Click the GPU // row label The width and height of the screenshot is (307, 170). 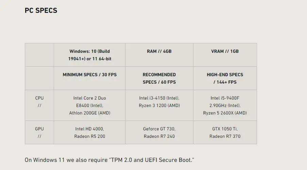point(39,132)
